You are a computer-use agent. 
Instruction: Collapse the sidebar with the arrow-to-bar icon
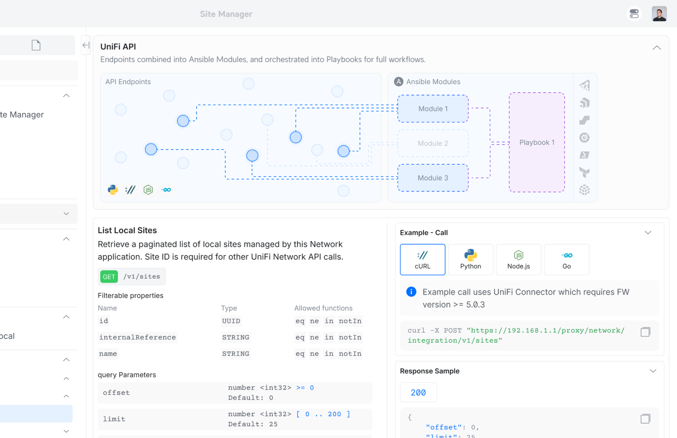pyautogui.click(x=86, y=45)
